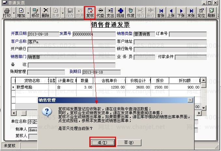Click the 删除 delete toolbar icon

pyautogui.click(x=46, y=13)
